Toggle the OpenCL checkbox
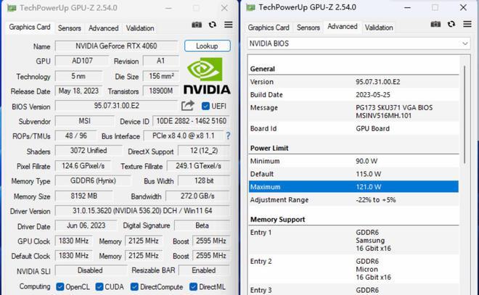 (x=60, y=287)
